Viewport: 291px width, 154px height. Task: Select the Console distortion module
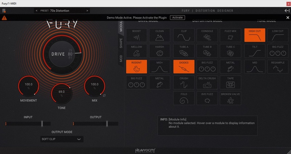207,35
